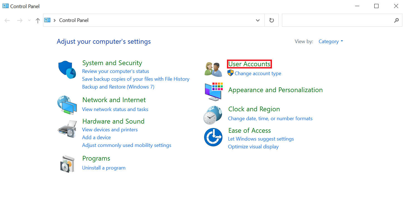Open the Network and Internet globe icon

pyautogui.click(x=67, y=105)
